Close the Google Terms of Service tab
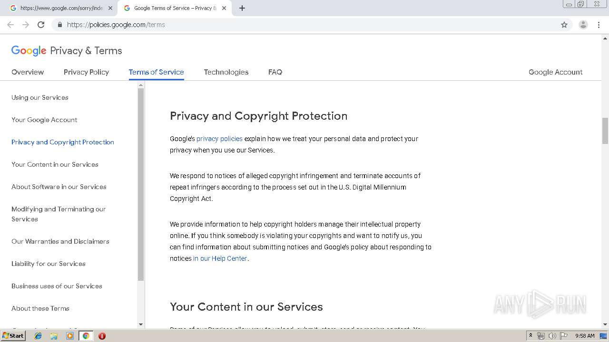This screenshot has height=342, width=609. click(x=224, y=8)
